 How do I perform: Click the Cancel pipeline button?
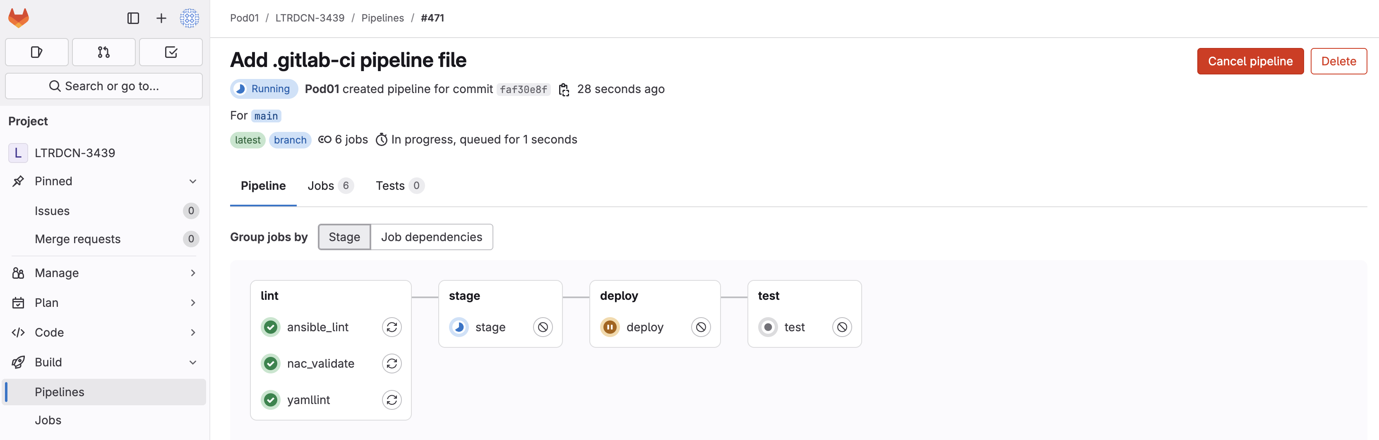pos(1250,62)
